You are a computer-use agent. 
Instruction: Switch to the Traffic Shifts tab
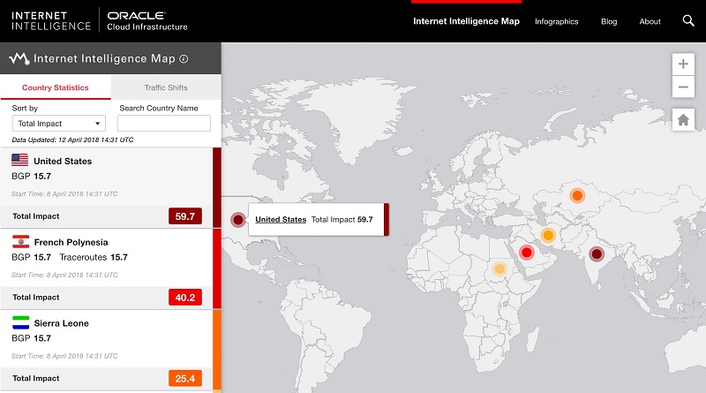[x=166, y=87]
